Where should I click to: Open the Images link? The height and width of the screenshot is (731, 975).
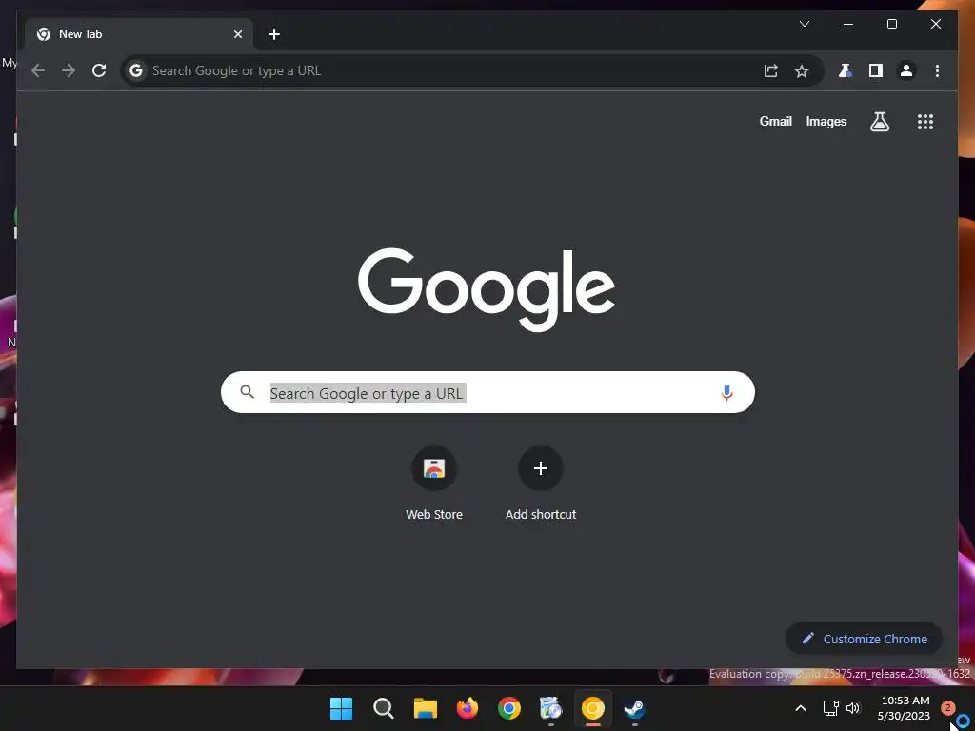pos(826,121)
